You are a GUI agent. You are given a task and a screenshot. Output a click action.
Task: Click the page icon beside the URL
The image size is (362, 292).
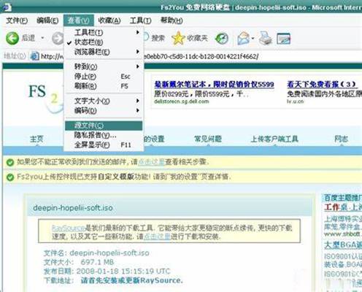pos(34,56)
